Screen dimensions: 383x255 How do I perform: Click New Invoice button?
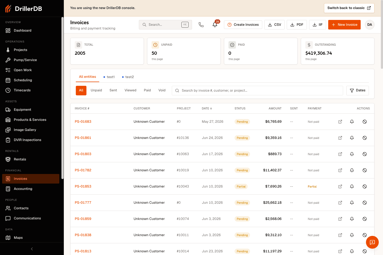[x=344, y=25]
